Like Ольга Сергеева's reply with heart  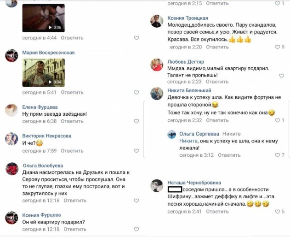tap(277, 155)
